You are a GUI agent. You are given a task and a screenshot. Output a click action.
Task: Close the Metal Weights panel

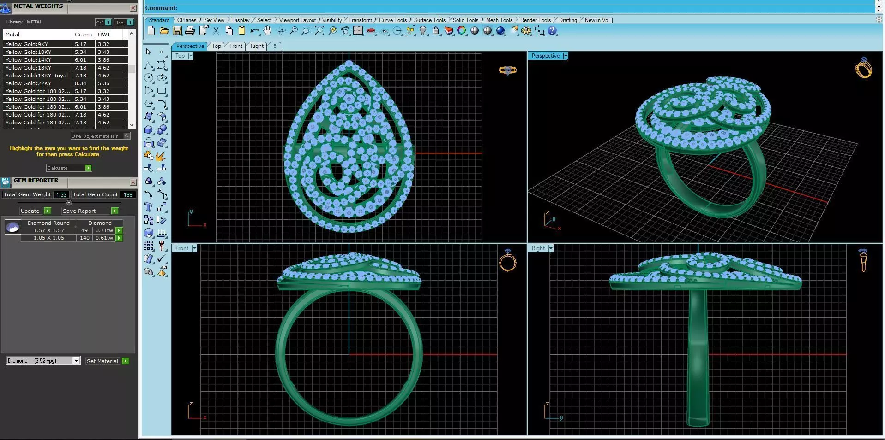pos(133,8)
